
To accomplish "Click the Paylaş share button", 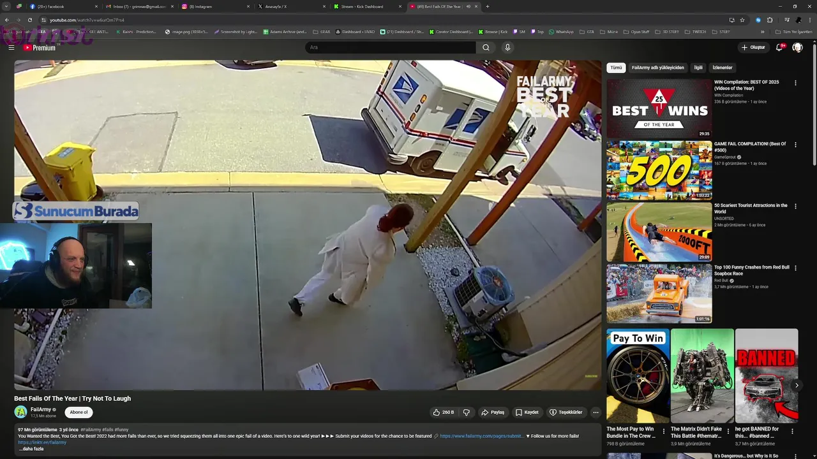I will point(492,412).
